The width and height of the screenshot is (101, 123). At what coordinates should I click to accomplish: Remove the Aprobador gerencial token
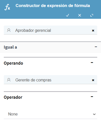(x=93, y=31)
